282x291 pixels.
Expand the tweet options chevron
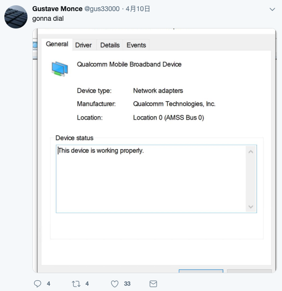click(x=272, y=9)
